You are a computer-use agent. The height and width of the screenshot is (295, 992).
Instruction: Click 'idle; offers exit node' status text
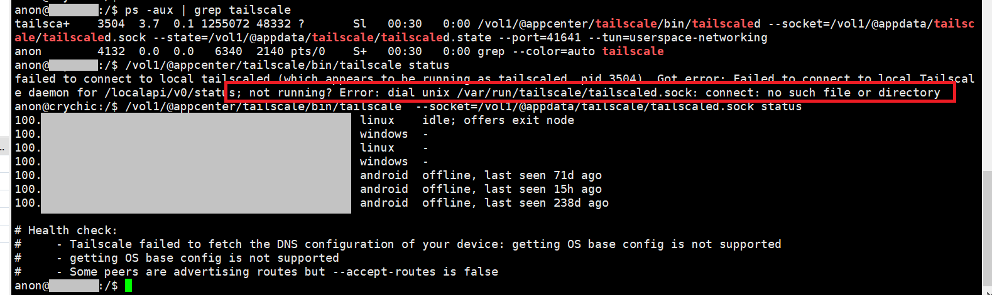[x=498, y=120]
